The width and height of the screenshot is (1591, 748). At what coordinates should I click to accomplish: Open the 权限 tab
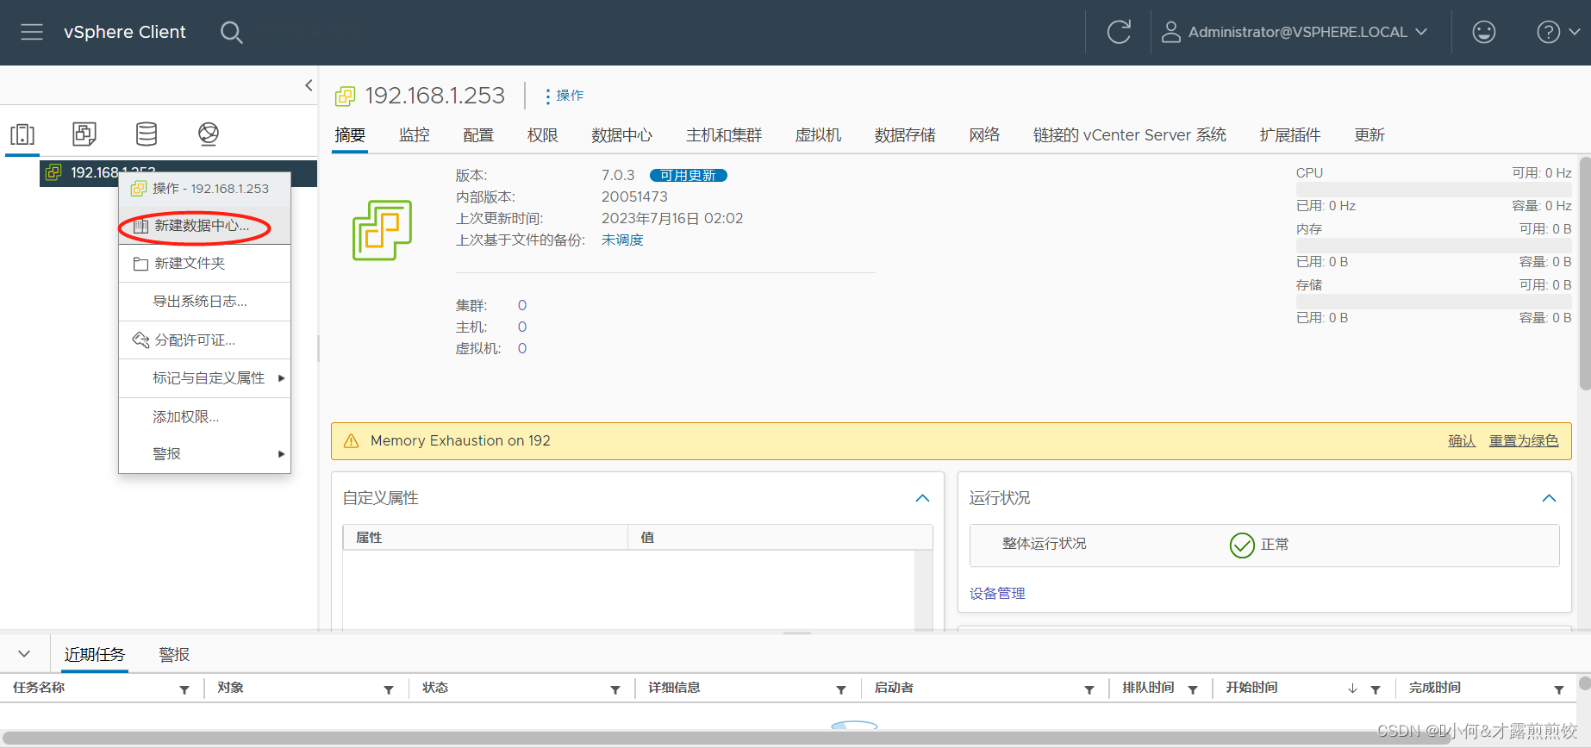point(543,135)
